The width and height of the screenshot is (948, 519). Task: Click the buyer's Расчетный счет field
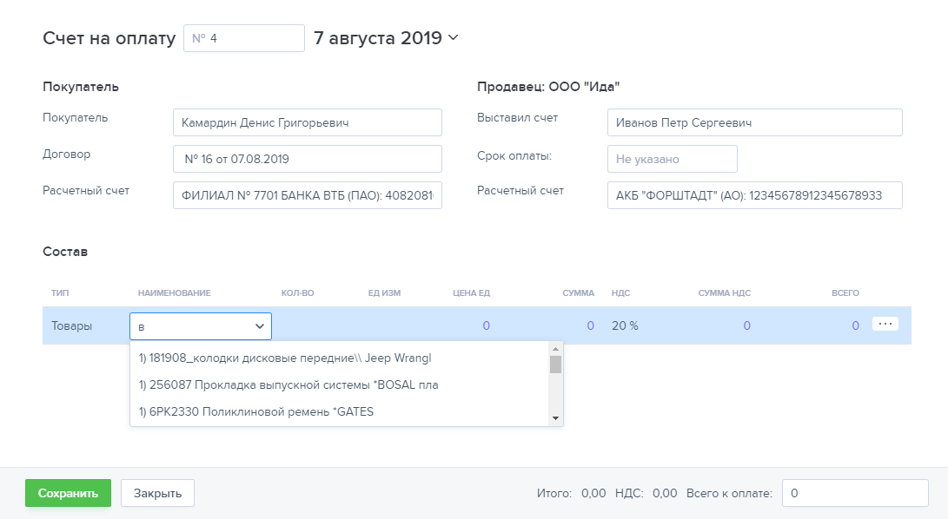click(307, 195)
